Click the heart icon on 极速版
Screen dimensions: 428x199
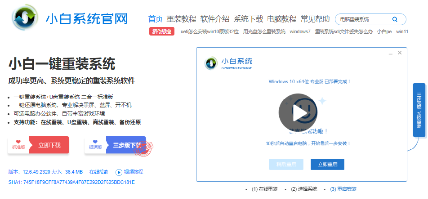click(95, 142)
